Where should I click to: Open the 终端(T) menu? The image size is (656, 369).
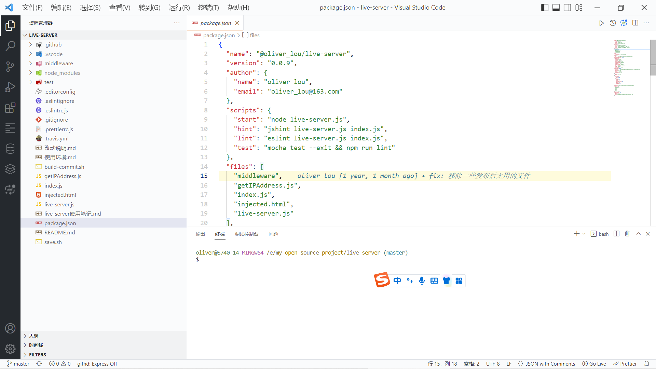208,8
